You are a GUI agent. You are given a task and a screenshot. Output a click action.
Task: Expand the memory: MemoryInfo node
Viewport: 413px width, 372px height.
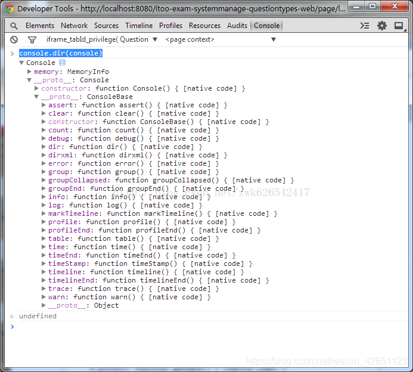(x=30, y=72)
